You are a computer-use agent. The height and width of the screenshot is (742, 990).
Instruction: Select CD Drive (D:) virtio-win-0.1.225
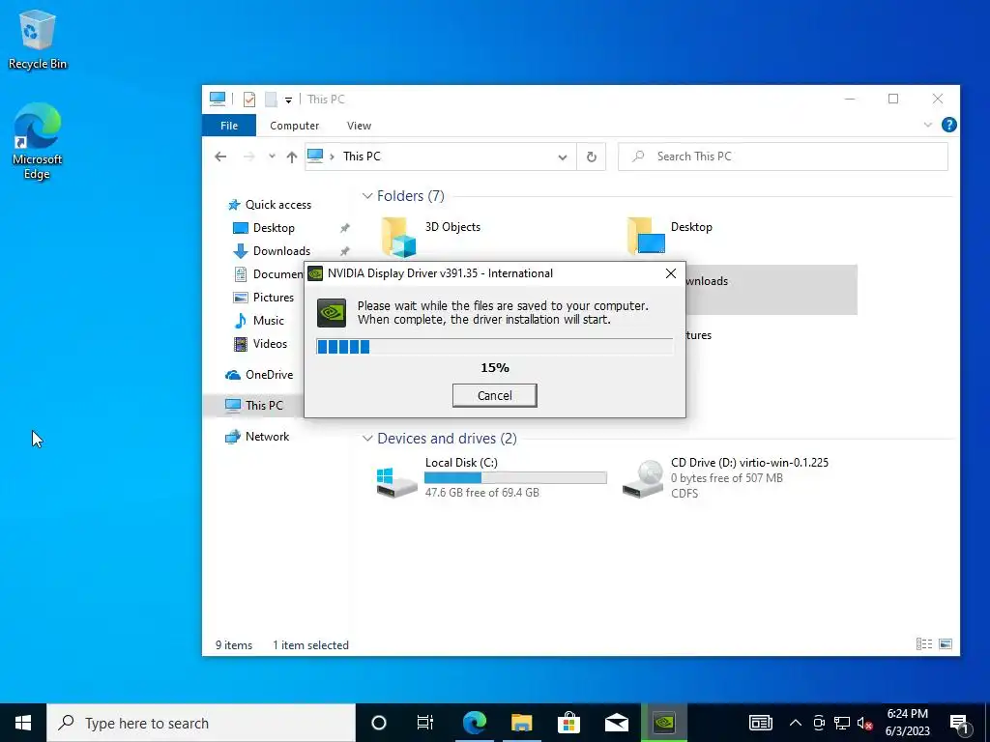(725, 477)
